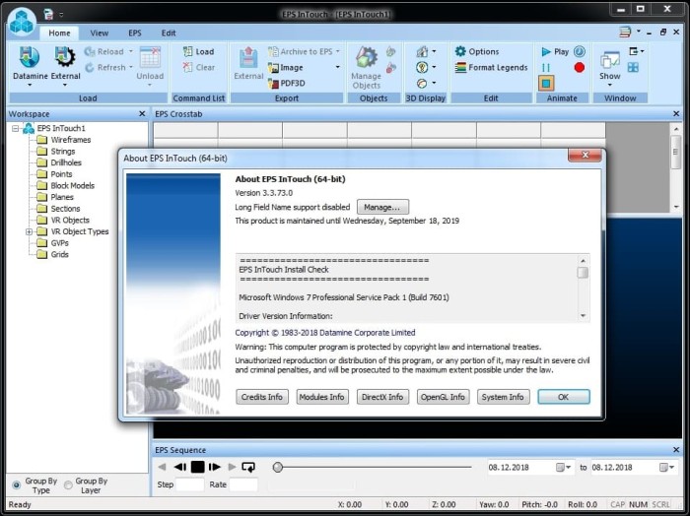Click the Datamine load icon
The width and height of the screenshot is (690, 516).
pos(30,57)
